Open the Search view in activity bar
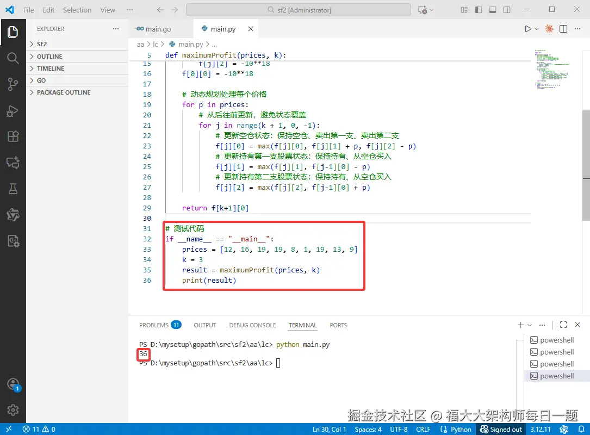 [13, 58]
